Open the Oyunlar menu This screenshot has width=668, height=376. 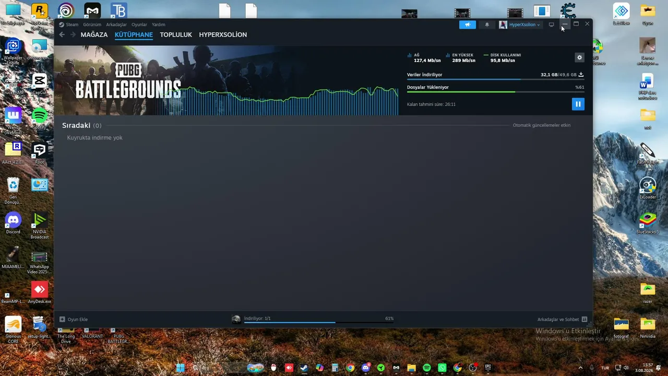pos(139,25)
